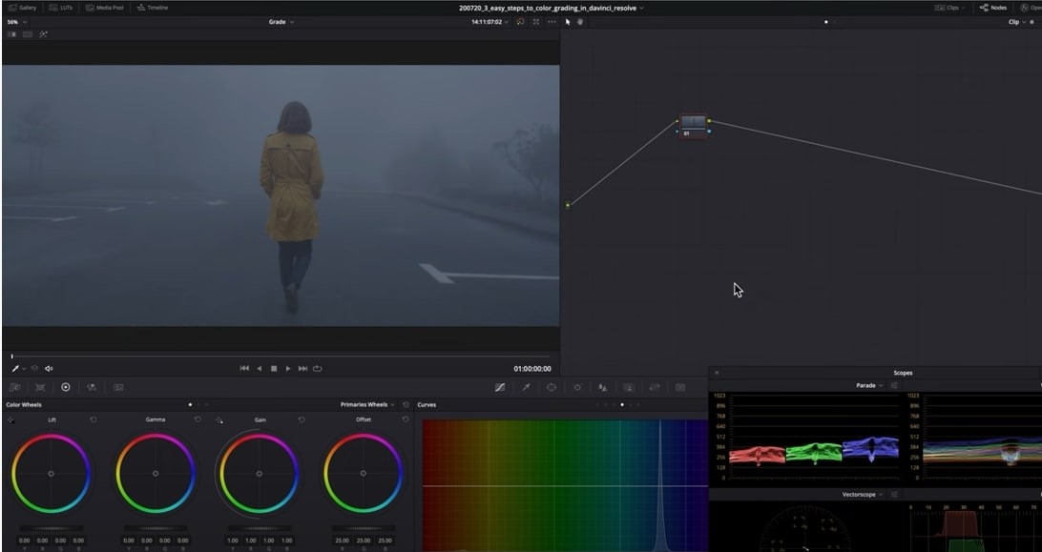Open the Tracker palette icon
The width and height of the screenshot is (1042, 552).
click(x=577, y=387)
